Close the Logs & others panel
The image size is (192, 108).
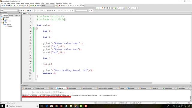pos(191,86)
